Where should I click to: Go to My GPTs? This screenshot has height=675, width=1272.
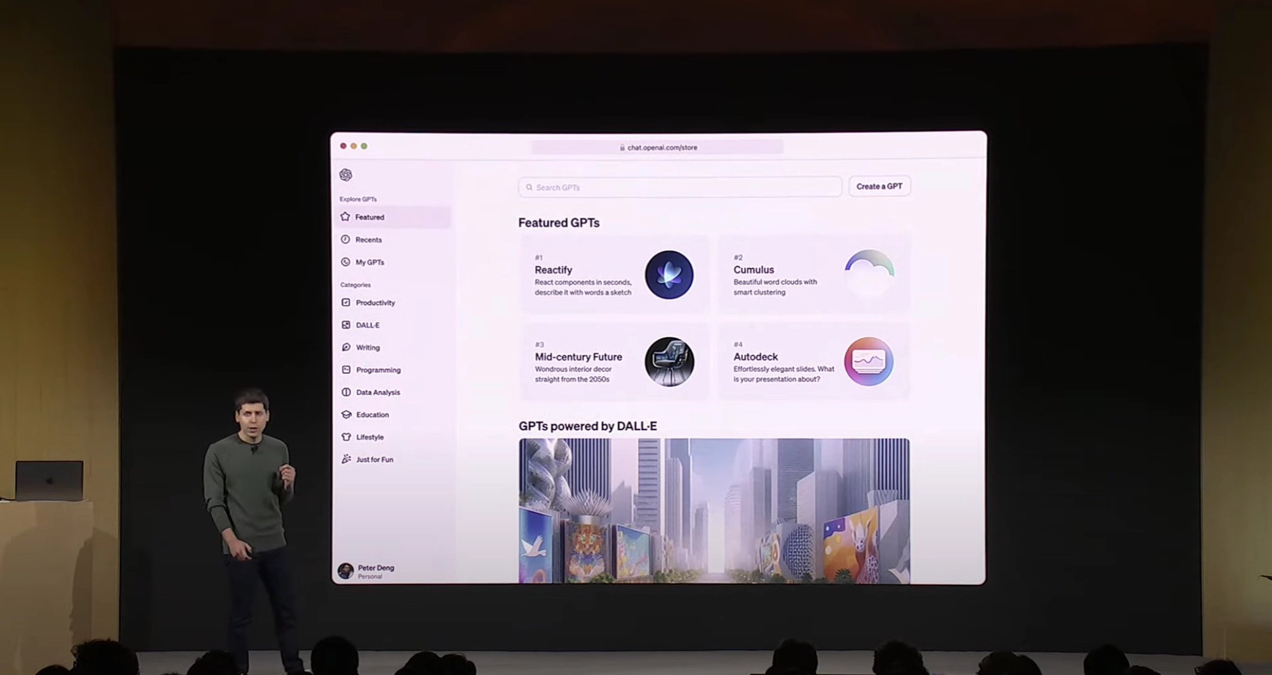[394, 262]
